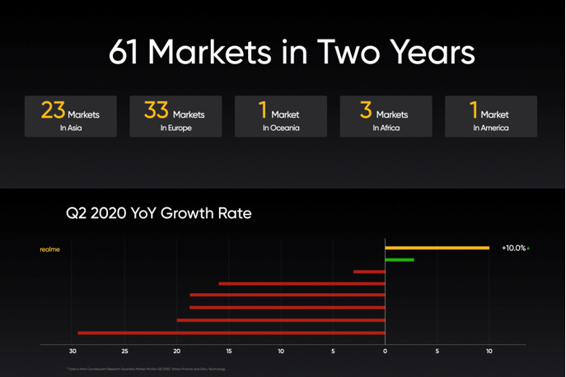The height and width of the screenshot is (377, 566).
Task: Select the 23 Markets In Asia card
Action: pyautogui.click(x=71, y=116)
